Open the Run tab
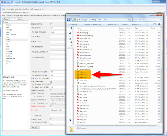Screen dimensions: 167x136 [20, 19]
